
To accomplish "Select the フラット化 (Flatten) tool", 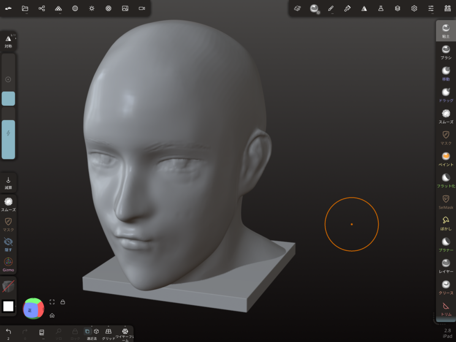I will (x=446, y=181).
